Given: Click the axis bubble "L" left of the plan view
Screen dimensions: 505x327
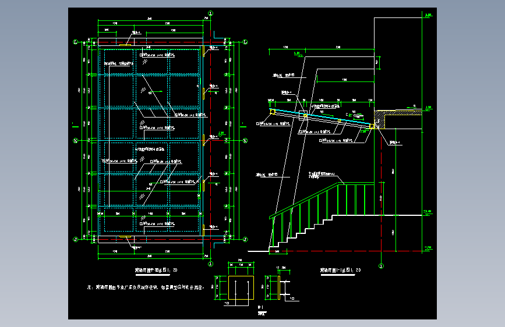Looking at the screenshot, I should [76, 42].
